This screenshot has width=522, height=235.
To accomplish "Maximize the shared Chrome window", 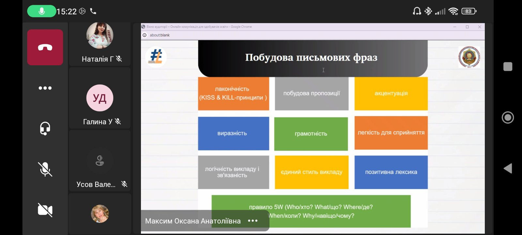I will tap(467, 27).
